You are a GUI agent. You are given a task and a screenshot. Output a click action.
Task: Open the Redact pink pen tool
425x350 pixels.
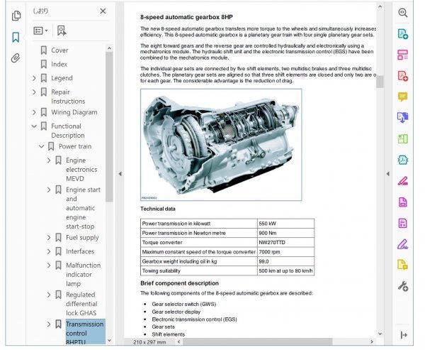point(402,181)
